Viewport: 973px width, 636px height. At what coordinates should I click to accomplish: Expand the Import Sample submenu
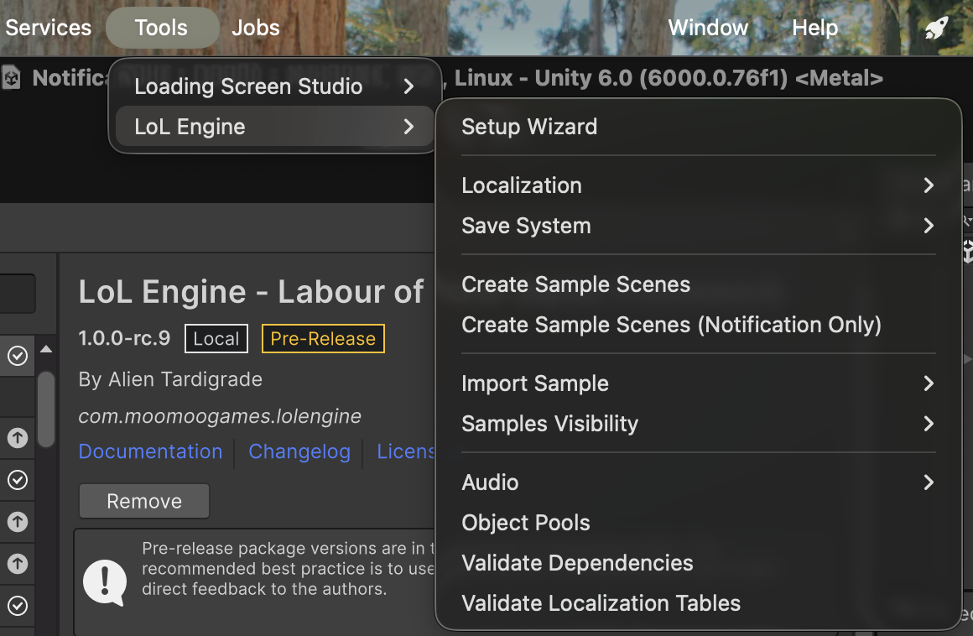click(x=698, y=383)
